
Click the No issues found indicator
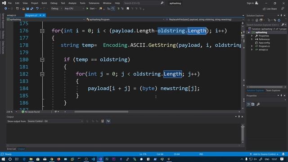tap(31, 112)
